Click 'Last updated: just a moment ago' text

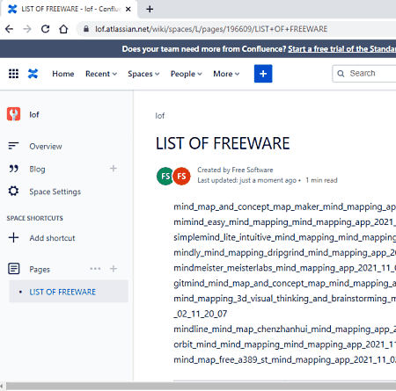coord(246,180)
